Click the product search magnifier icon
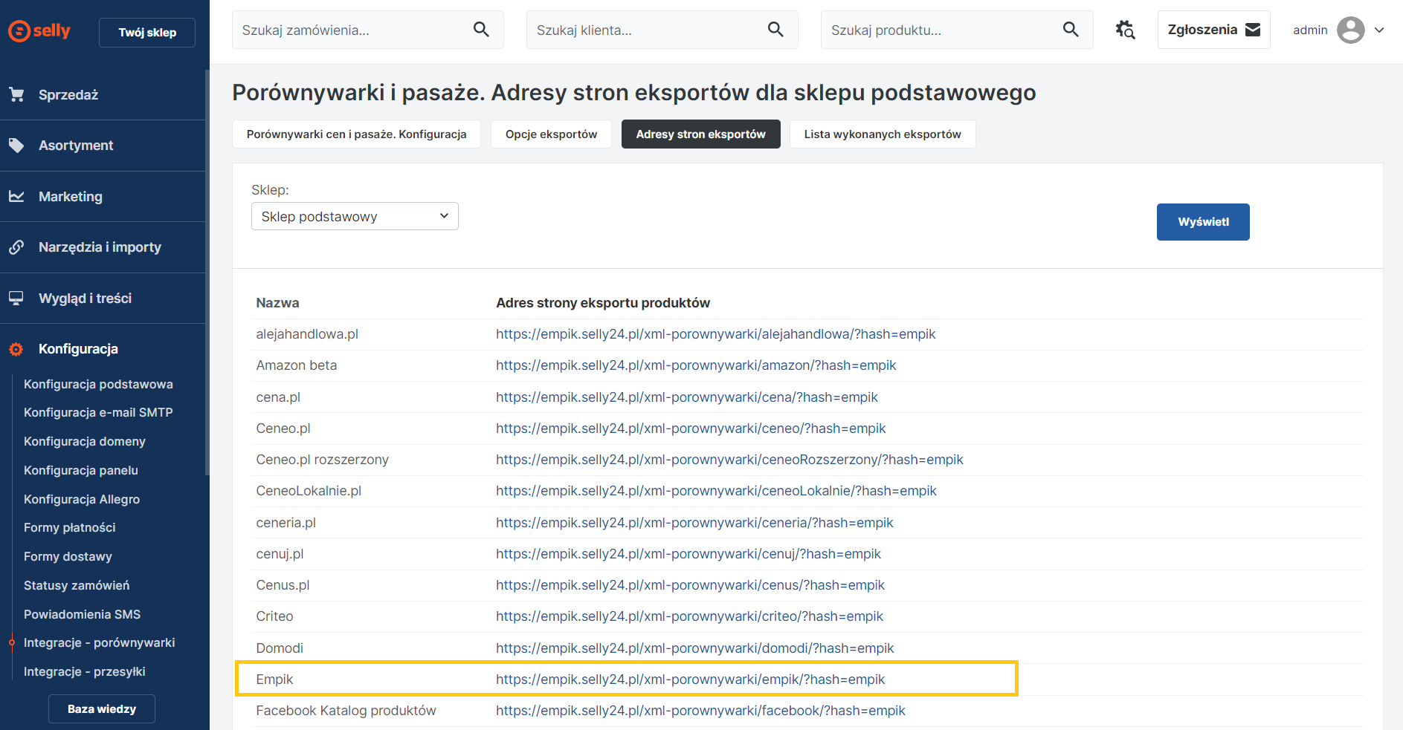1403x730 pixels. pos(1070,30)
